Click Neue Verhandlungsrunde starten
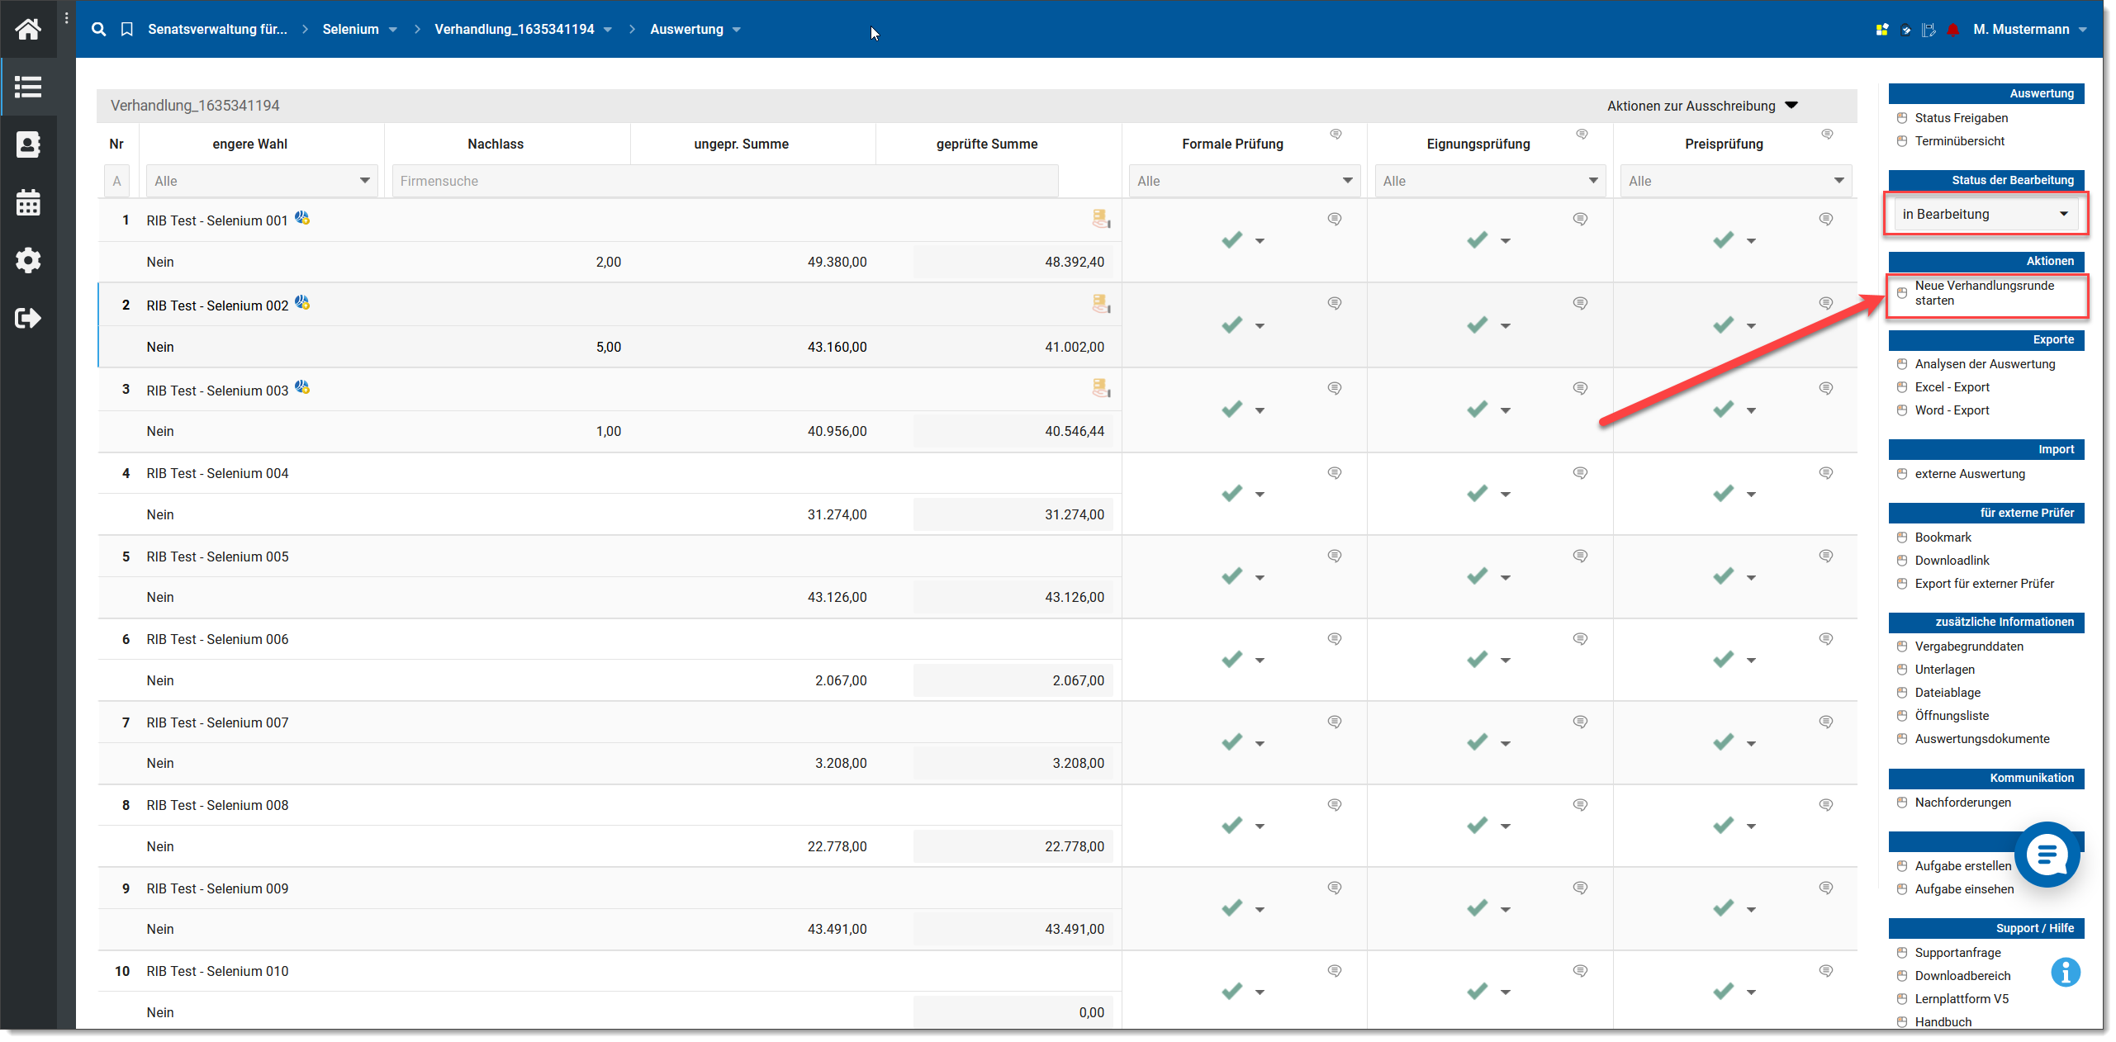The image size is (2116, 1042). (1985, 293)
